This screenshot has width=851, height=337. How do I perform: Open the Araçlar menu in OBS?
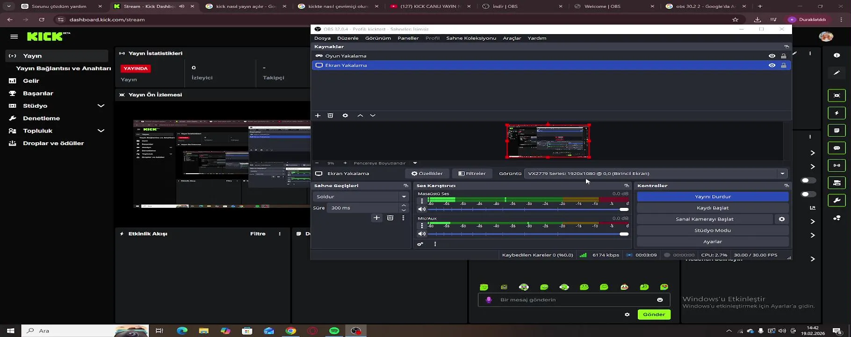pos(512,38)
